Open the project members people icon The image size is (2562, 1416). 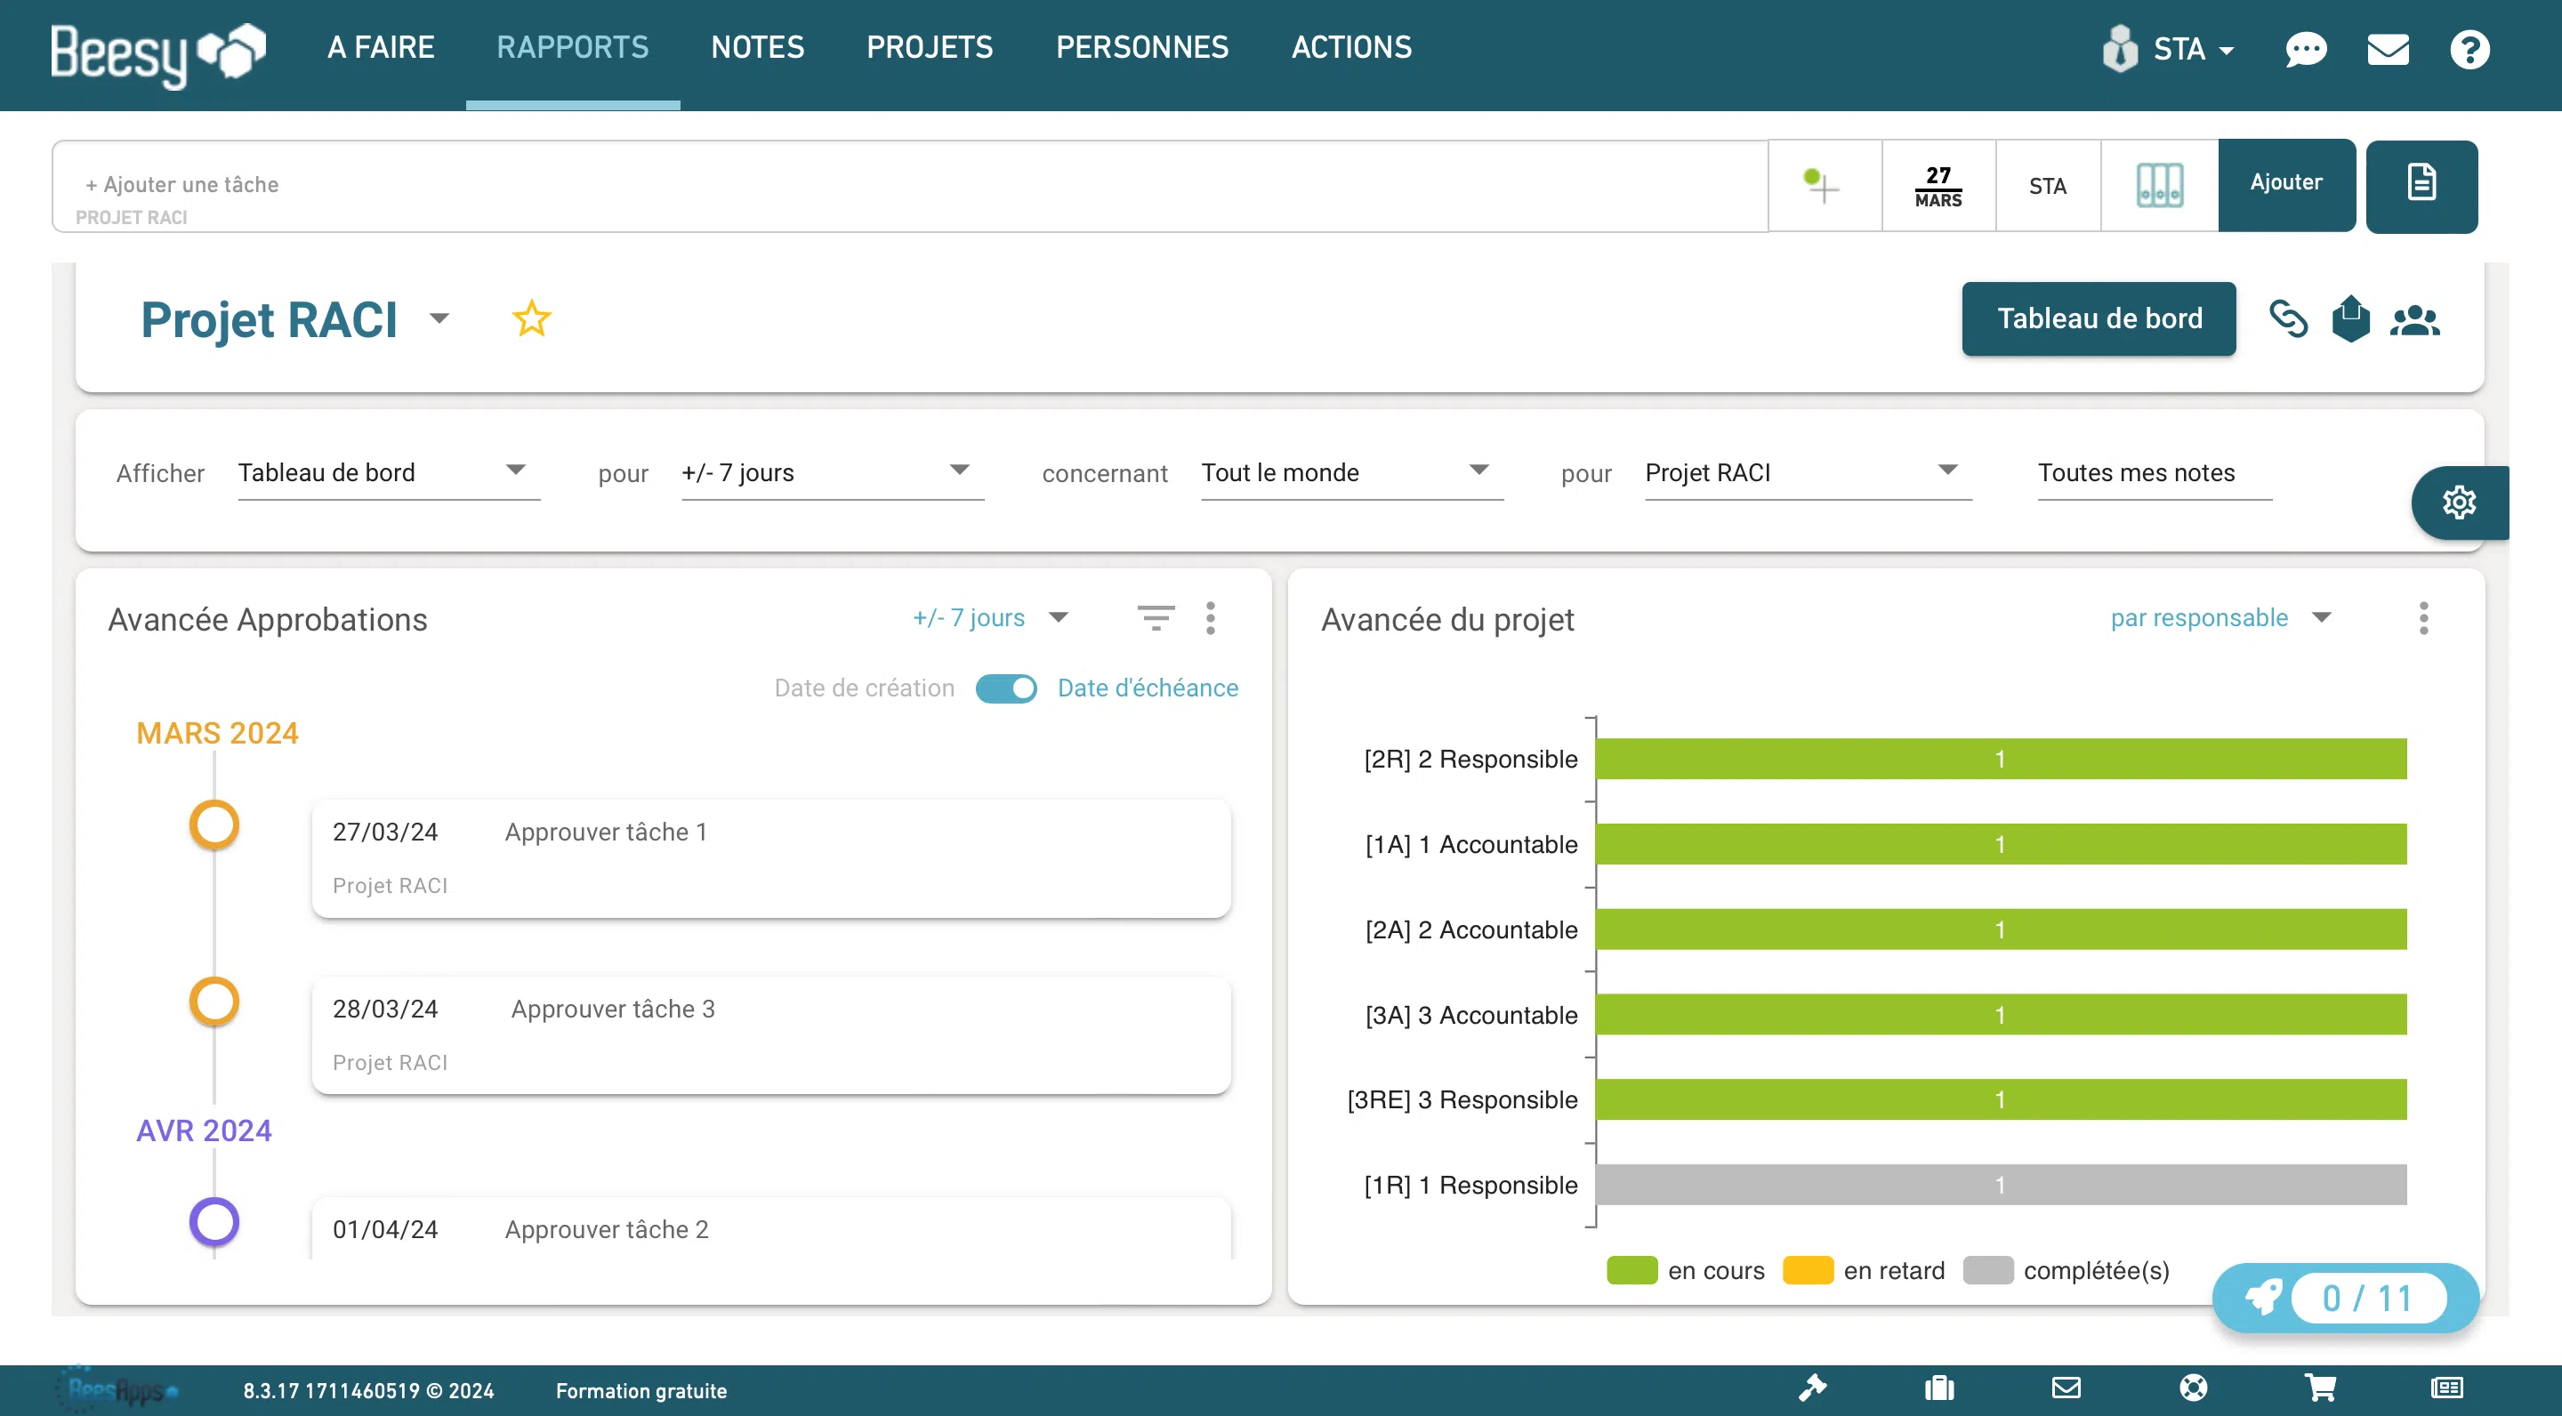coord(2413,320)
